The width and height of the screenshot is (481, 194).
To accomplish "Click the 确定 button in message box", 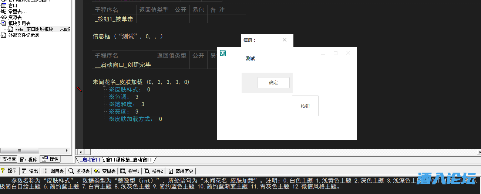I will (x=273, y=83).
